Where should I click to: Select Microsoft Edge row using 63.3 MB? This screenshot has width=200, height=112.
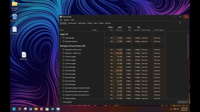[113, 71]
